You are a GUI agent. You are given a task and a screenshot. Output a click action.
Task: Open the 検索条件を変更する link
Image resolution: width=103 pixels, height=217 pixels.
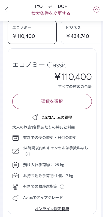[51, 13]
